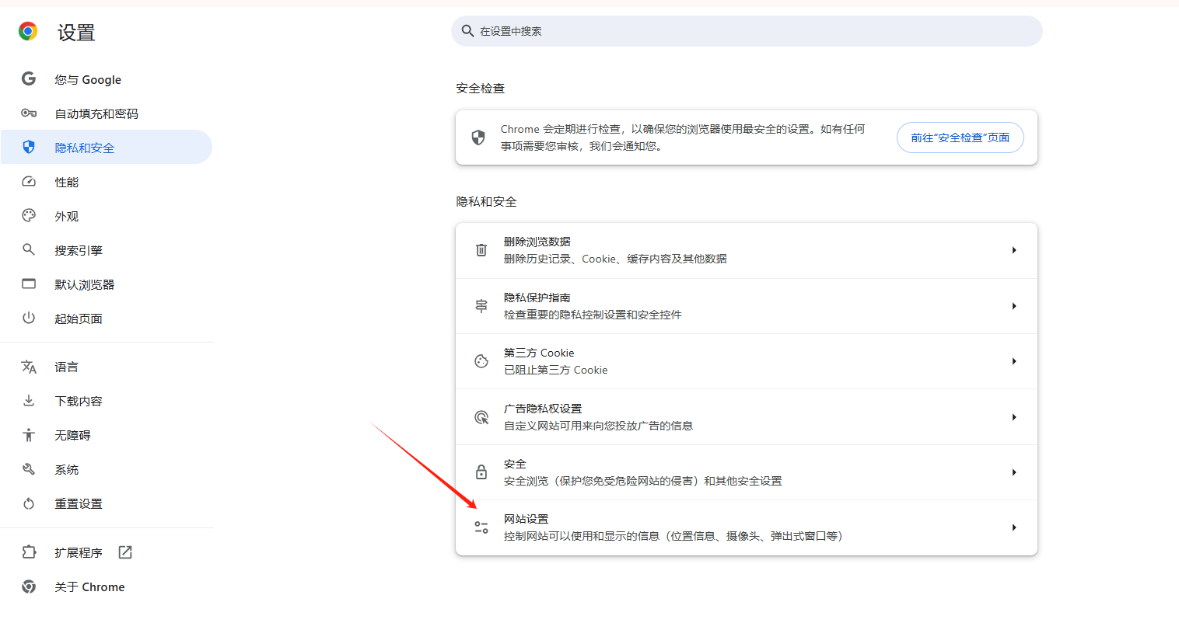Open 外观 settings section
Image resolution: width=1179 pixels, height=630 pixels.
coord(107,216)
